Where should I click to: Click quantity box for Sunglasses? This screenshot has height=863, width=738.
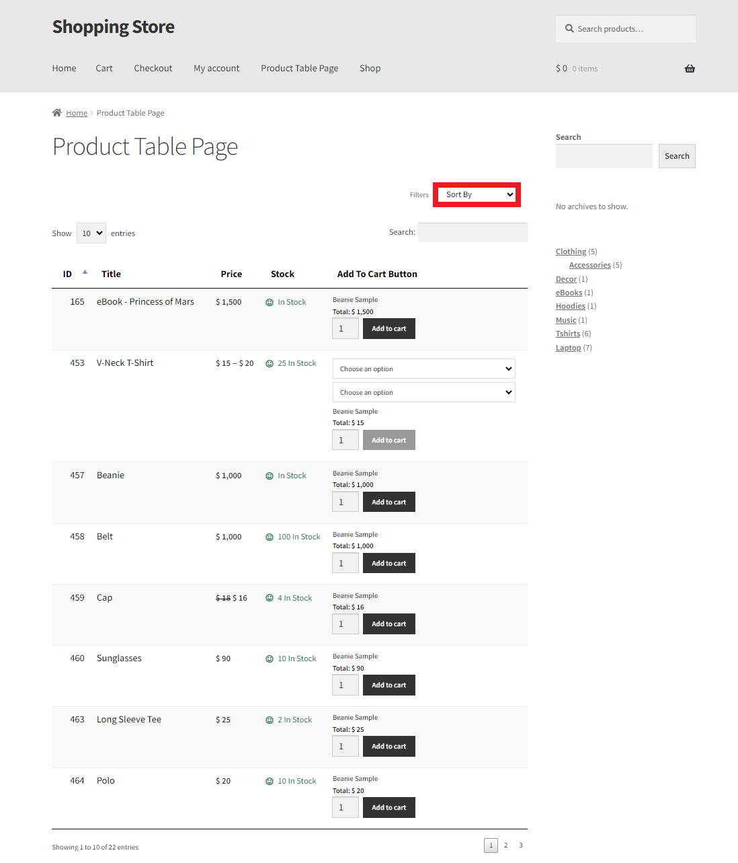(345, 685)
